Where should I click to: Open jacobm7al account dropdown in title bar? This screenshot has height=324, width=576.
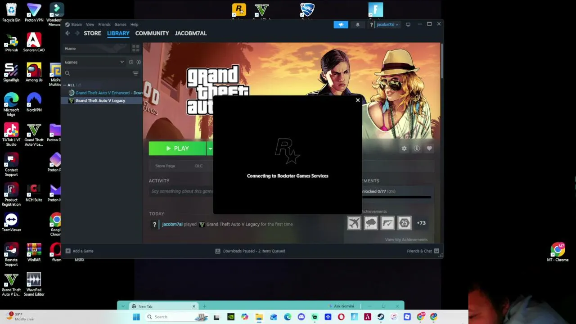tap(387, 24)
